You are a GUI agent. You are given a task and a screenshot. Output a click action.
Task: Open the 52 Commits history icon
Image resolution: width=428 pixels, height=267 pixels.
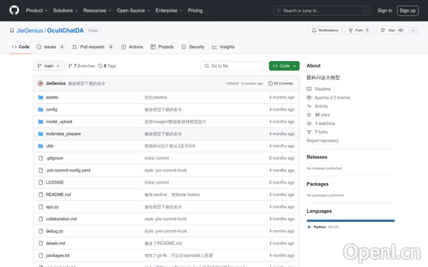(x=270, y=83)
